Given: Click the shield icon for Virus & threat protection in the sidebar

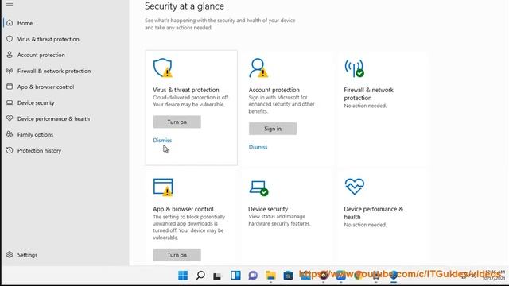Looking at the screenshot, I should coord(10,39).
